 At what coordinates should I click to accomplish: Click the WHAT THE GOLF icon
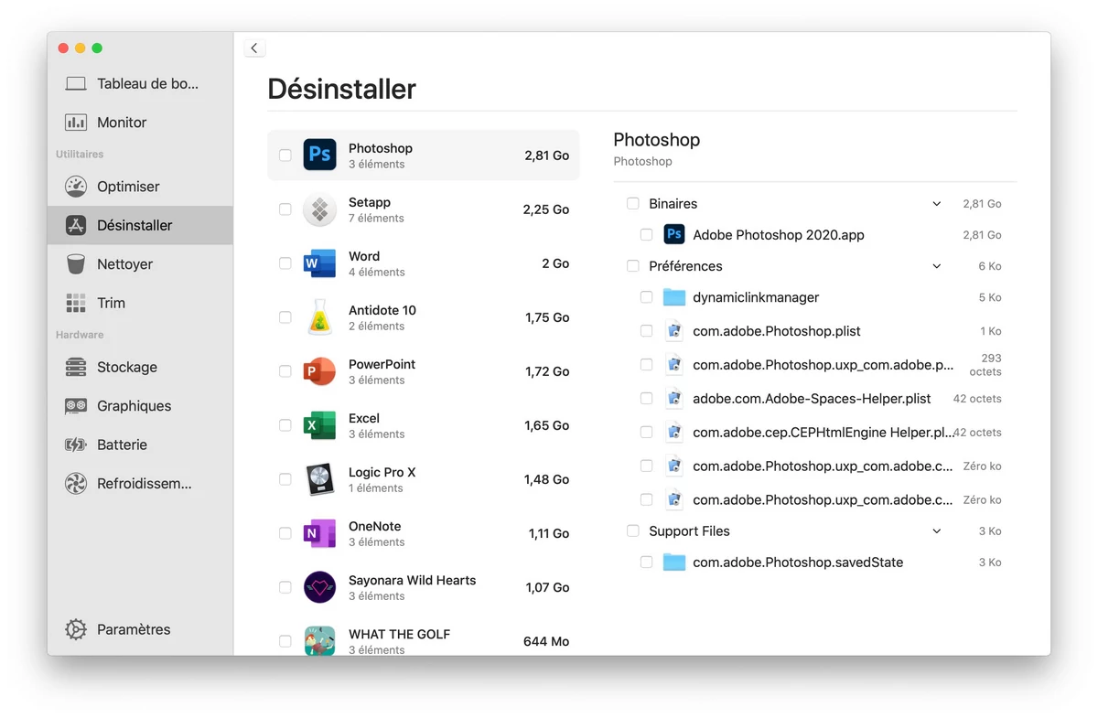tap(319, 640)
